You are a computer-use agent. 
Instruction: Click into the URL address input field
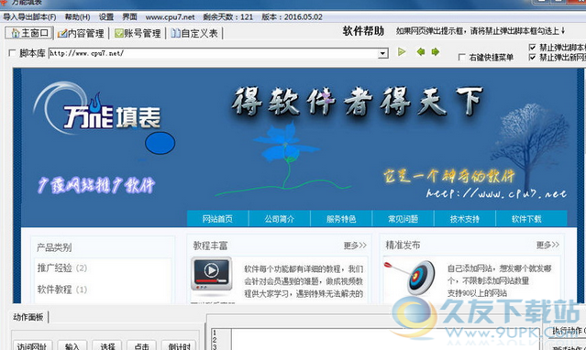pos(214,53)
